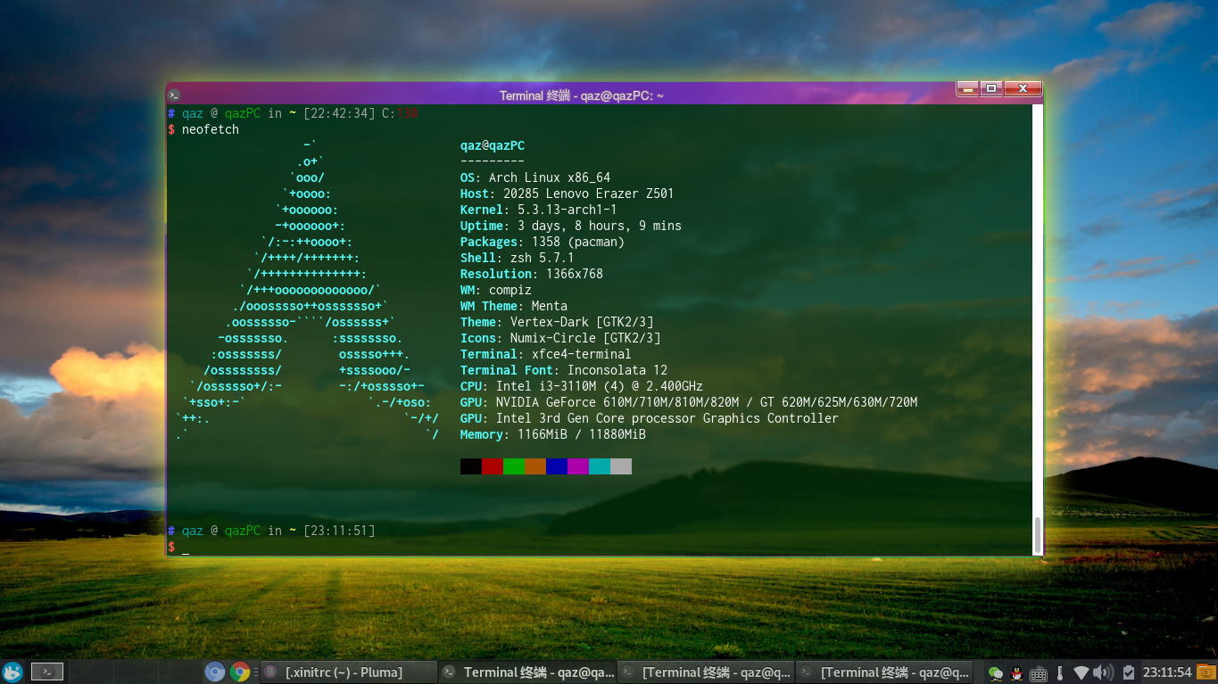Open the blue Chromium browser launcher
The width and height of the screenshot is (1218, 684).
215,672
